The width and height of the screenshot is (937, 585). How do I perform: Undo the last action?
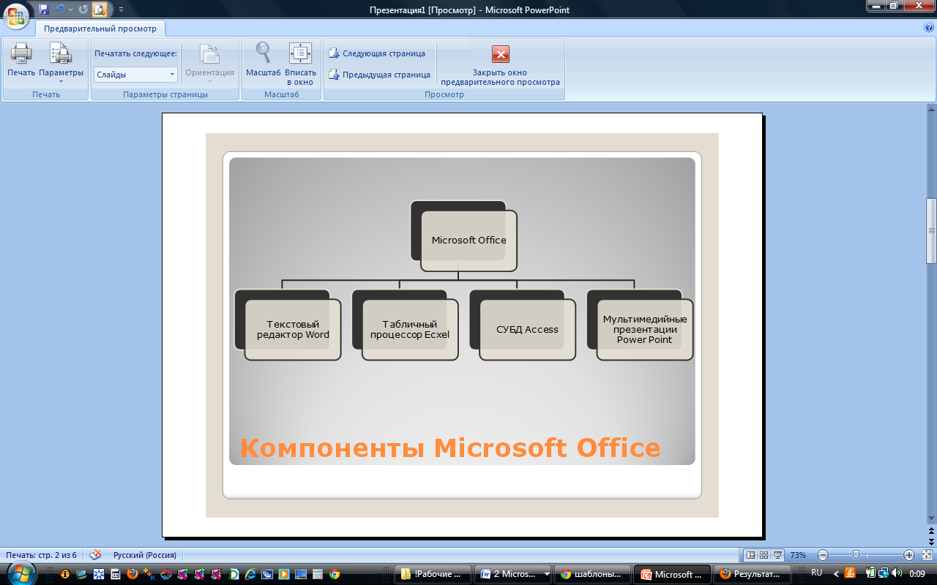[61, 10]
